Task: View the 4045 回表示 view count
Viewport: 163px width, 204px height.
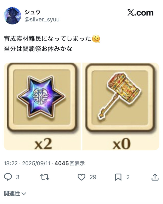Action: click(x=70, y=163)
